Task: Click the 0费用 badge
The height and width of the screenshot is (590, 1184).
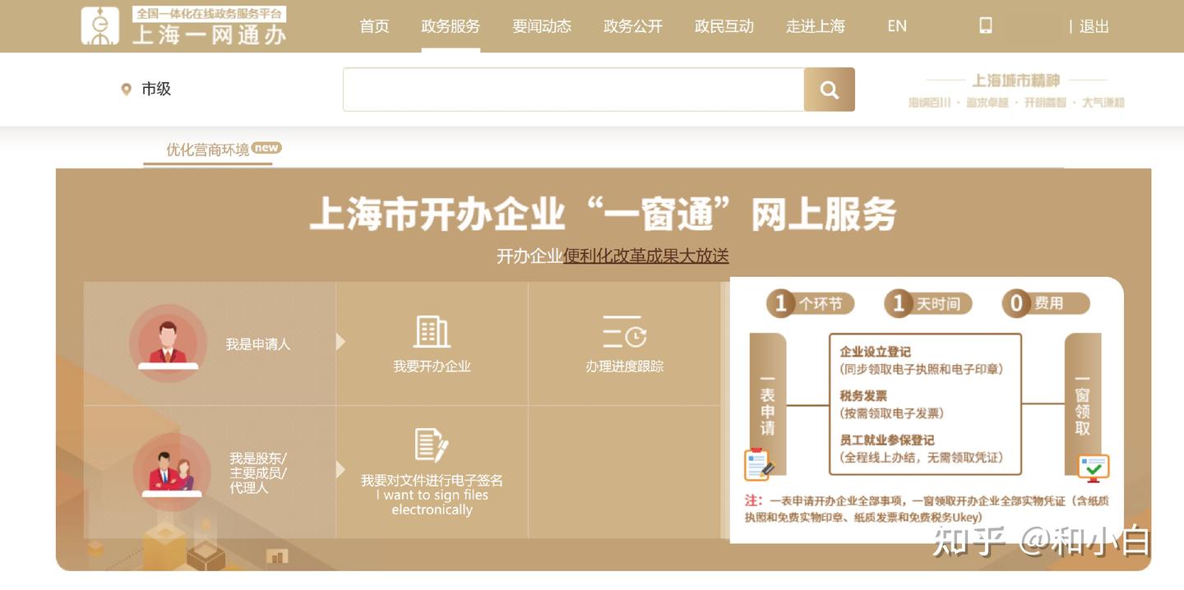Action: (1046, 304)
